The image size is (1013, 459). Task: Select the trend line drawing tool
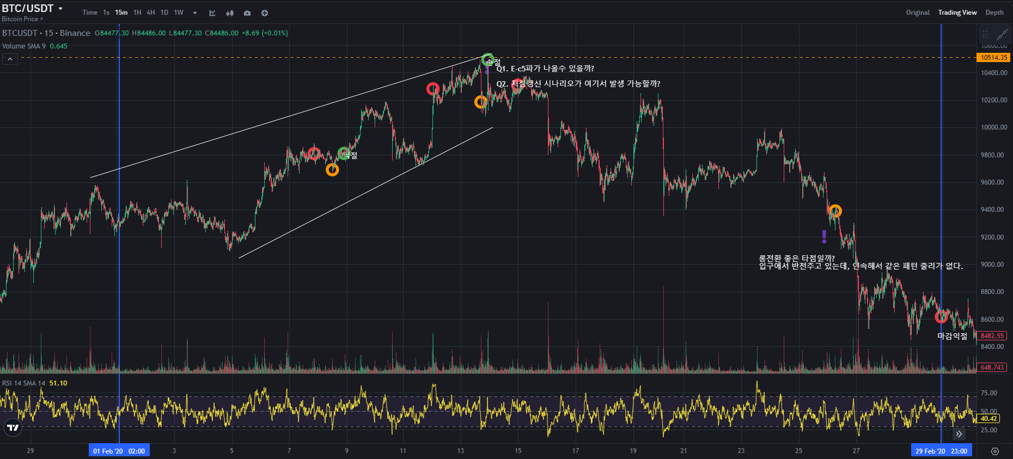pos(1002,35)
